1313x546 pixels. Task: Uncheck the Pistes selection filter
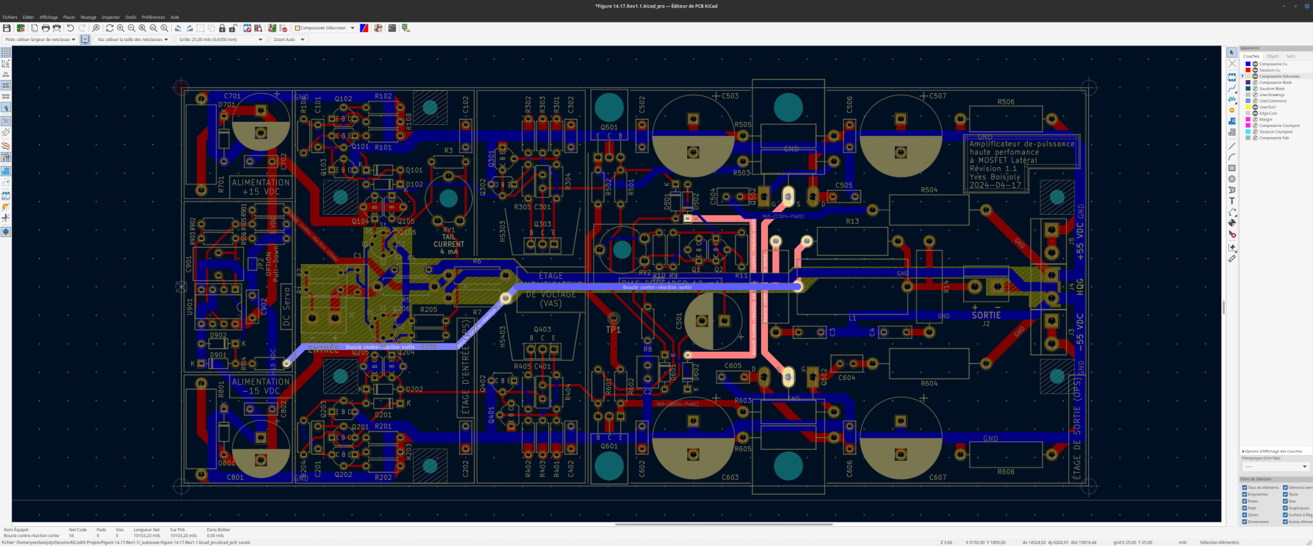pos(1244,501)
